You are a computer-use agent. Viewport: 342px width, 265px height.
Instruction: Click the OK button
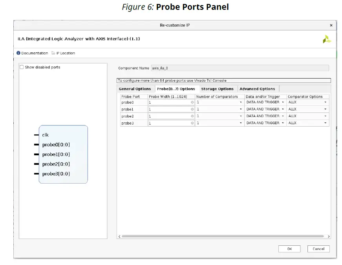289,248
